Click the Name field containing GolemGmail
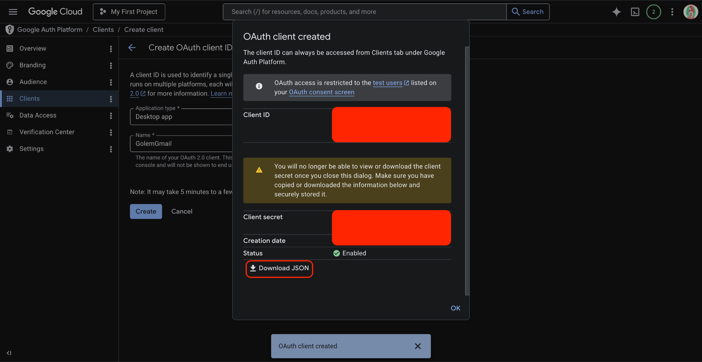702x362 pixels. tap(181, 144)
